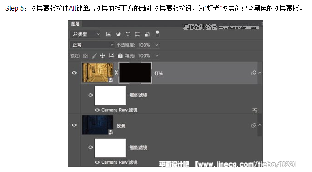Select Camera Raw 滤镜 entry under 夜景
Image resolution: width=312 pixels, height=172 pixels.
119,162
